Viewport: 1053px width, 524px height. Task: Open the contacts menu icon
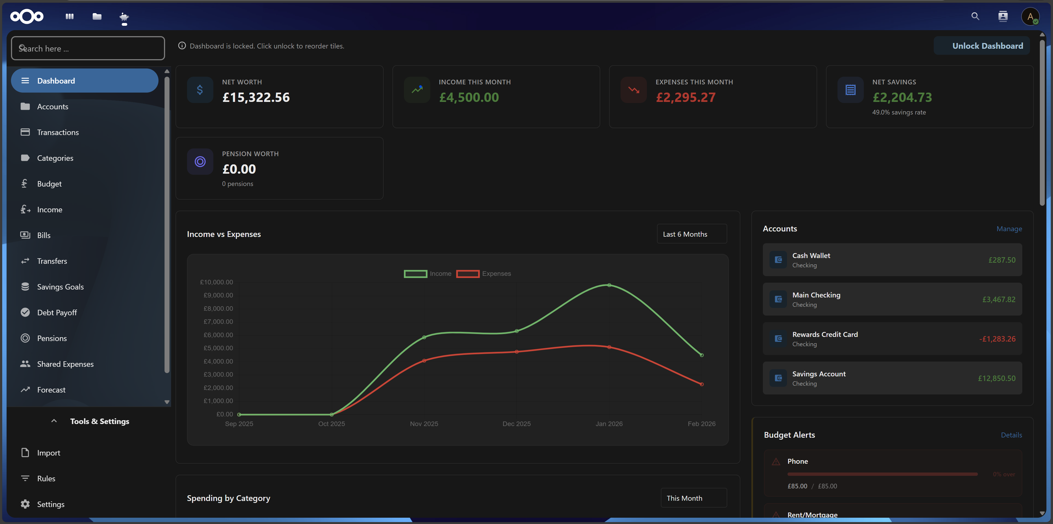coord(1003,16)
